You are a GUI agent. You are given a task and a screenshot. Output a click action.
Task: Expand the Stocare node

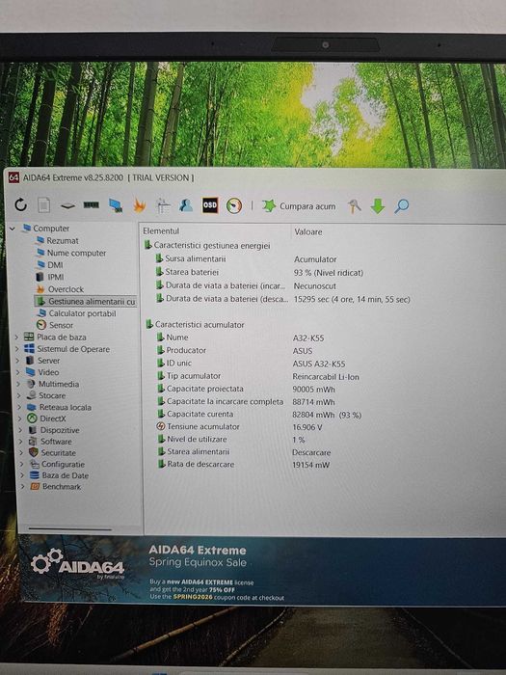(x=19, y=395)
